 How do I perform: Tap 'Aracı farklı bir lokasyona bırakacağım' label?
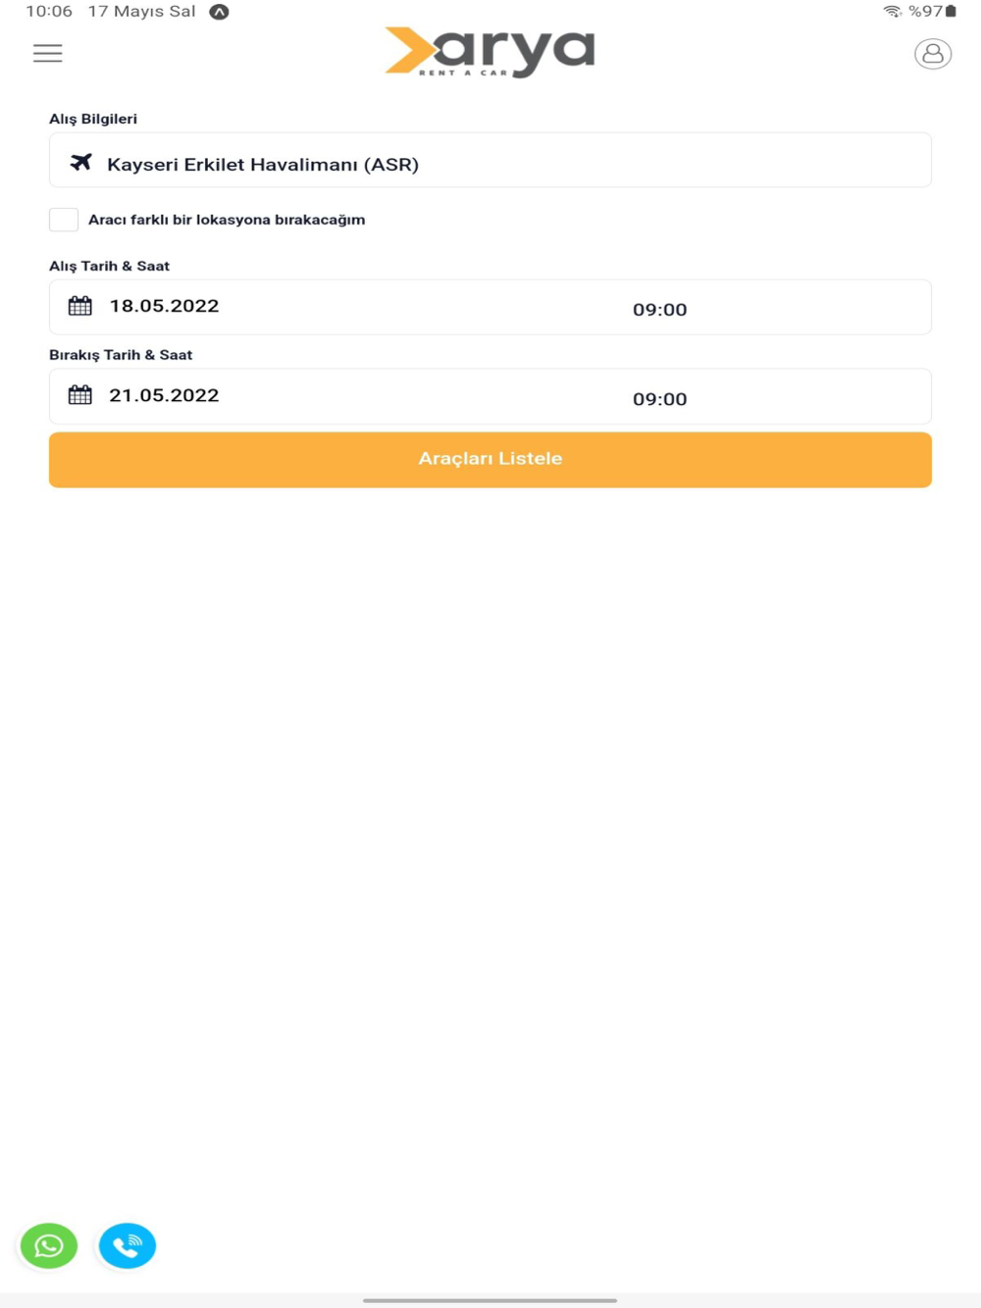[x=227, y=220]
